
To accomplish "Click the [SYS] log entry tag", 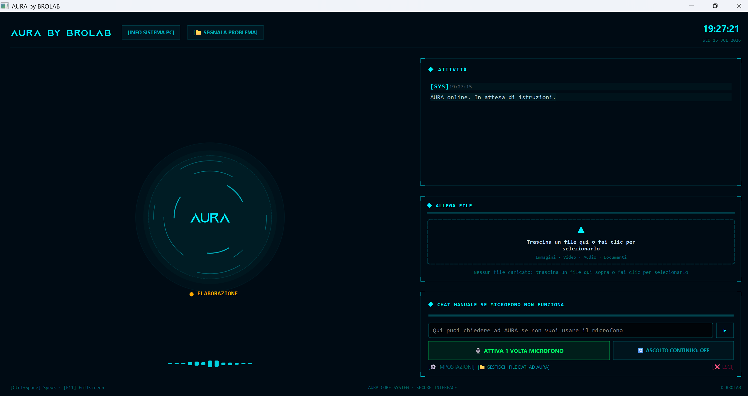I will tap(439, 87).
